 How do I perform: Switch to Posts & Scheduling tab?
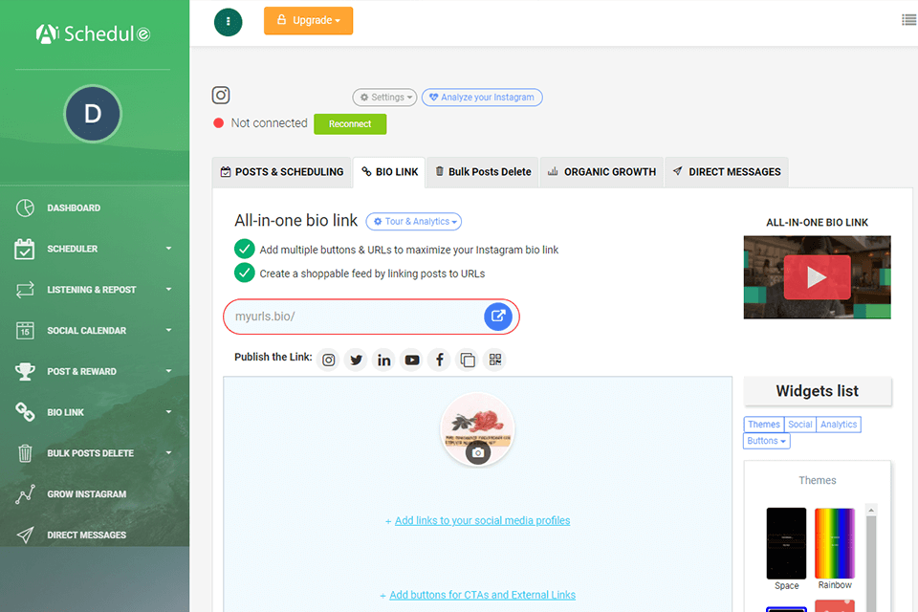(281, 172)
